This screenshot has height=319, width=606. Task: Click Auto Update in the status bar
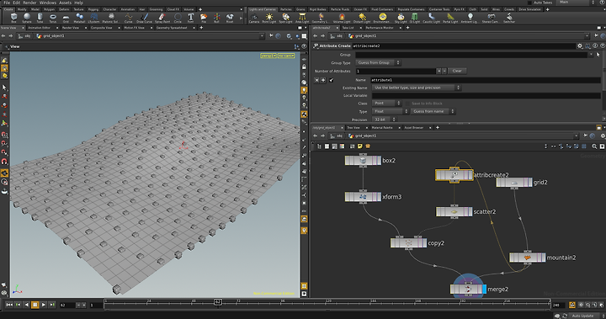point(582,316)
